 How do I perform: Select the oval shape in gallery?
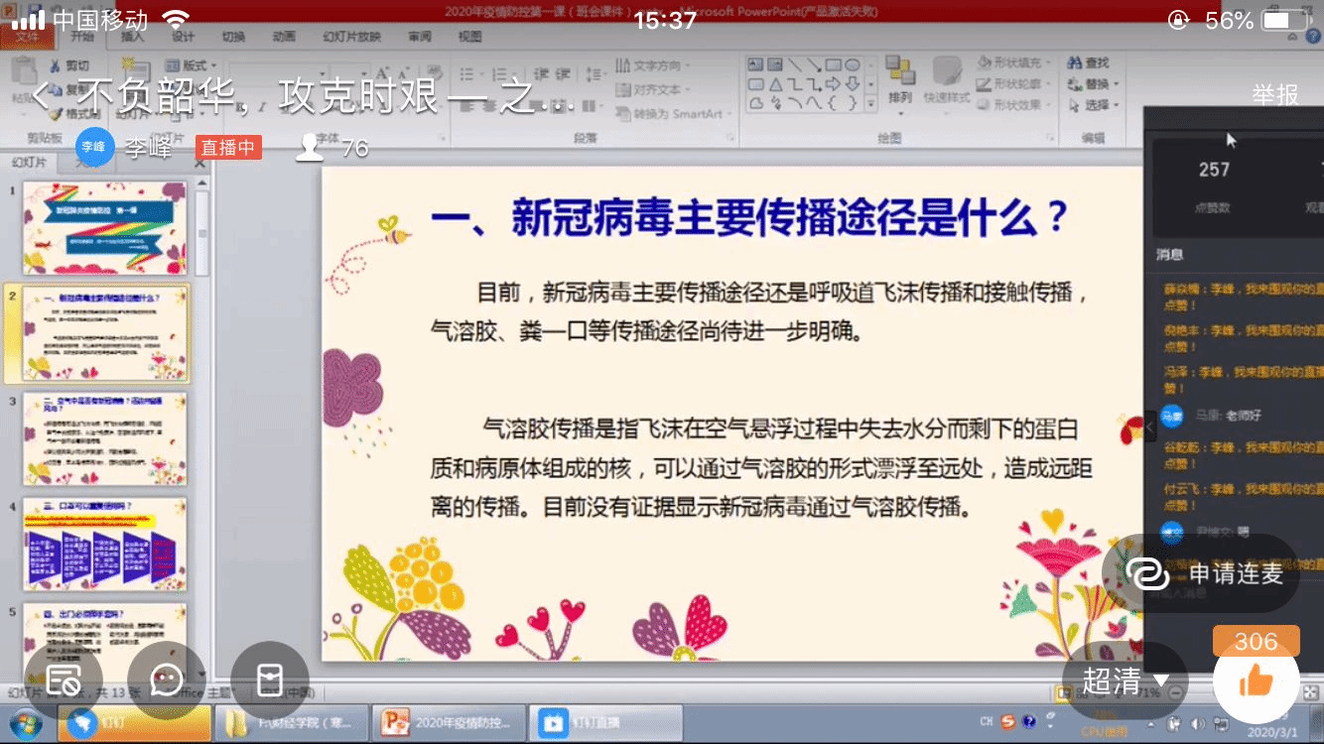point(853,64)
